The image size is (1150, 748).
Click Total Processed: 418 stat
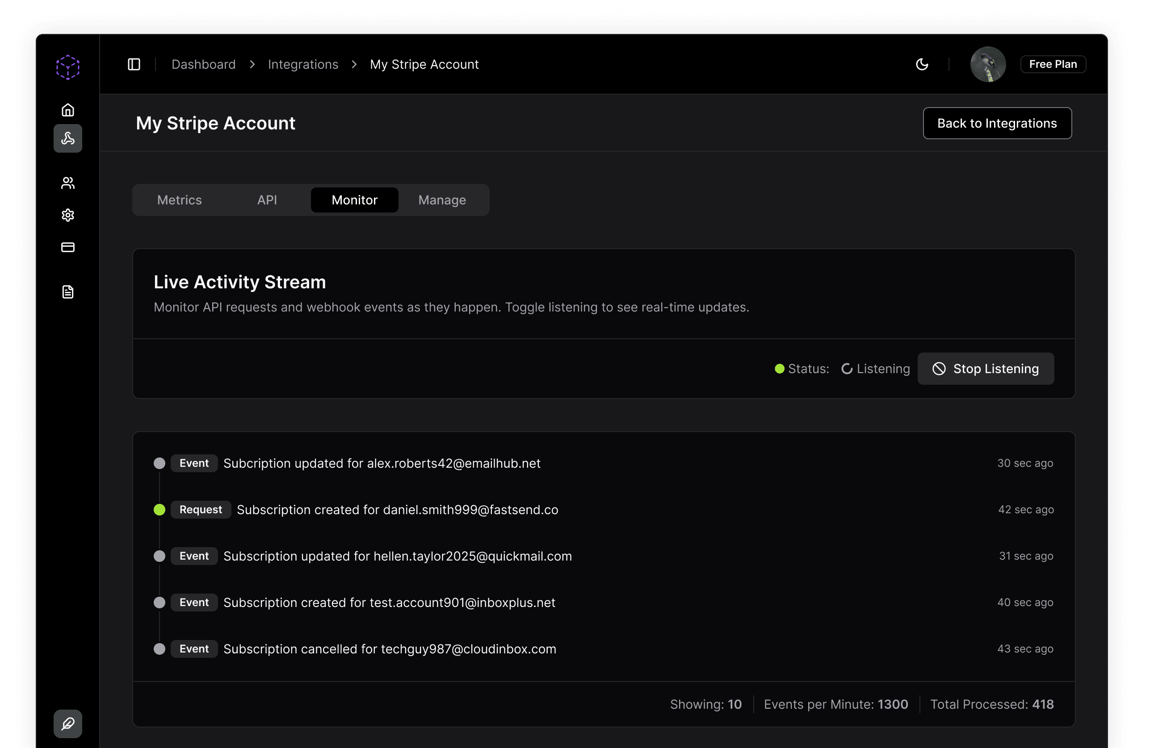[992, 705]
